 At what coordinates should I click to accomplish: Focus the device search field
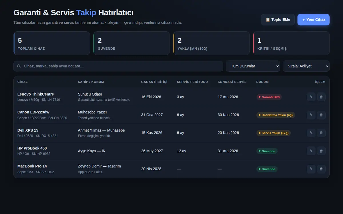pyautogui.click(x=118, y=66)
